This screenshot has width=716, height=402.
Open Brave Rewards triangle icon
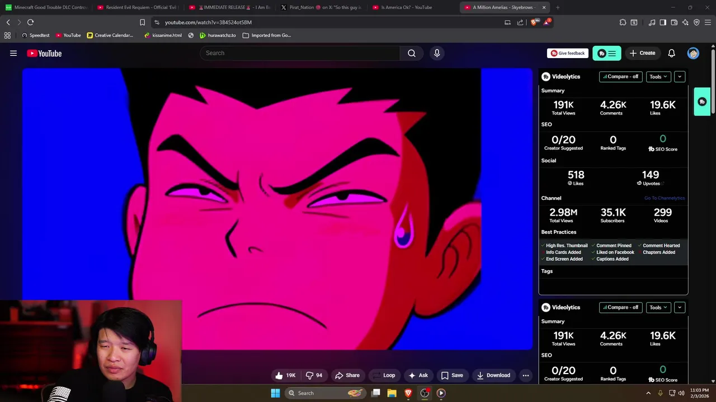(x=548, y=22)
